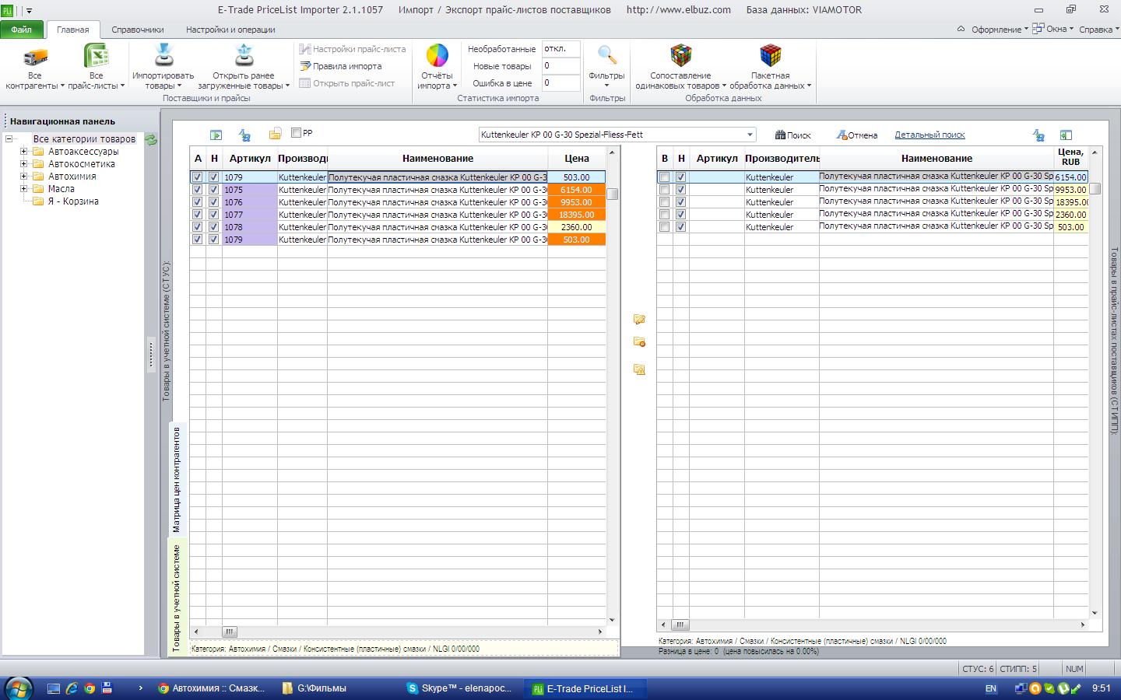Click the folder with pencil icon between the tables
This screenshot has width=1121, height=700.
pos(639,319)
